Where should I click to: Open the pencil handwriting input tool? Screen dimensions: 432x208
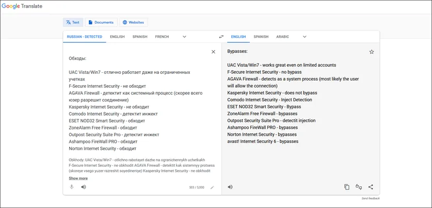212,187
